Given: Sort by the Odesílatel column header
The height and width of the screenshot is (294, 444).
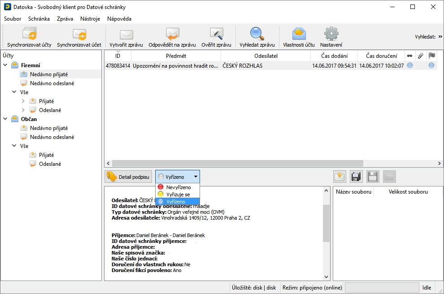Looking at the screenshot, I should (266, 56).
